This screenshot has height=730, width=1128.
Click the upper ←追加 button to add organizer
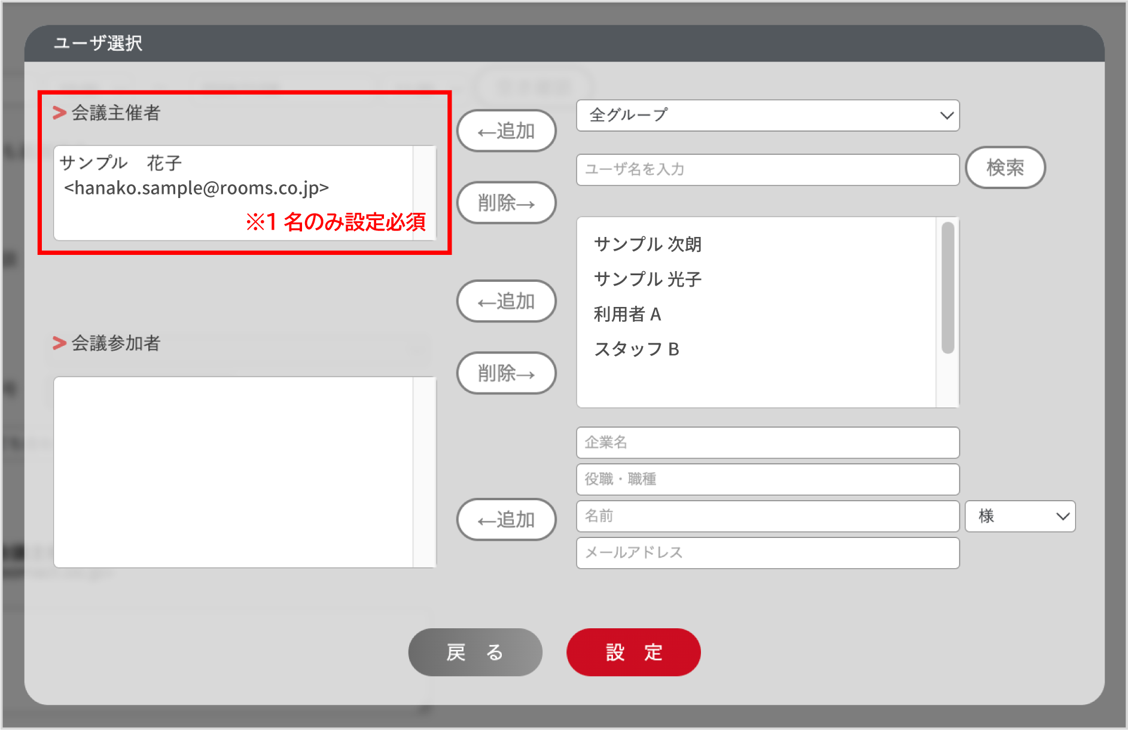506,130
